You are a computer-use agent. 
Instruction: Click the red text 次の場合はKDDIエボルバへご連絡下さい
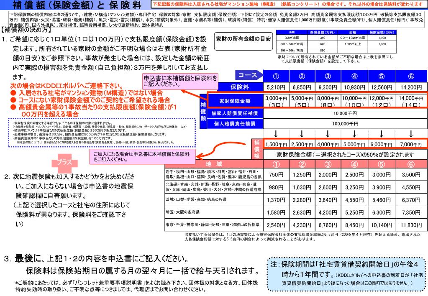(67, 86)
